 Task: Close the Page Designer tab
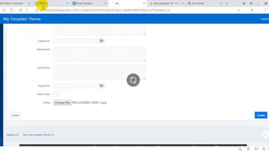(x=105, y=3)
